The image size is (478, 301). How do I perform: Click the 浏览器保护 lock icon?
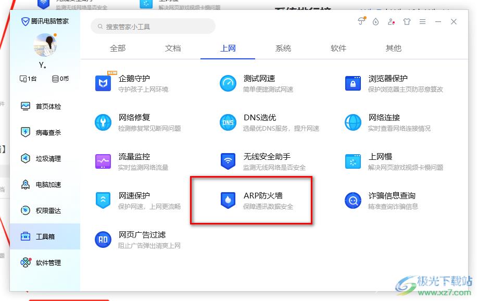pyautogui.click(x=353, y=83)
